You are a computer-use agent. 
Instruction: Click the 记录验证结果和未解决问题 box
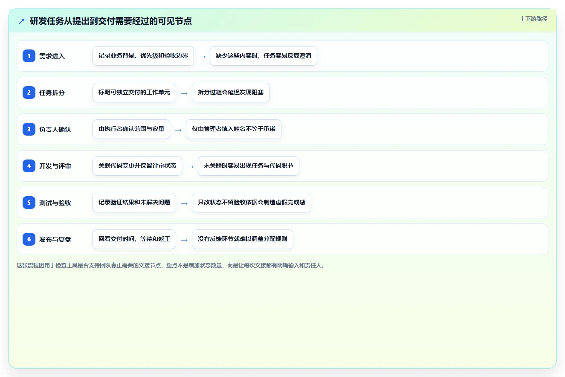pos(134,203)
